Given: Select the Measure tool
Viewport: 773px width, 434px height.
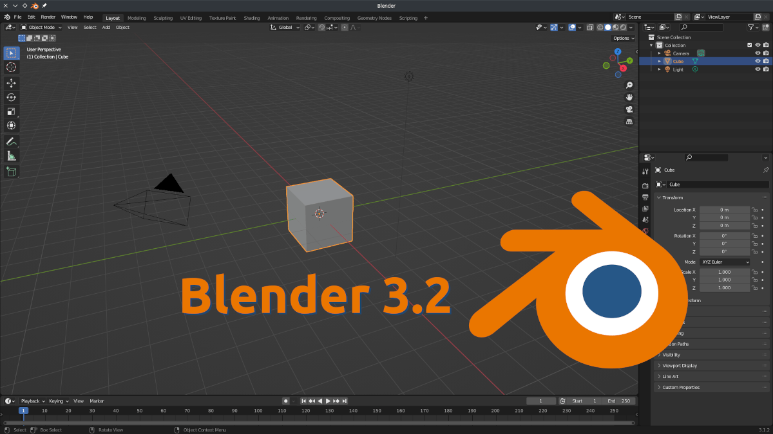Looking at the screenshot, I should point(11,156).
